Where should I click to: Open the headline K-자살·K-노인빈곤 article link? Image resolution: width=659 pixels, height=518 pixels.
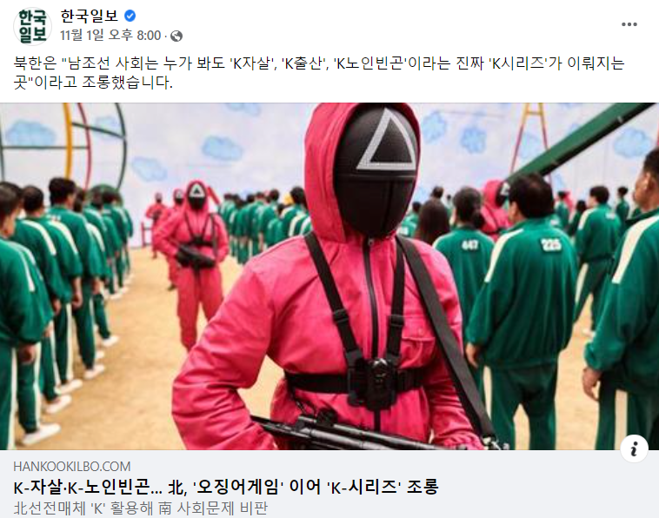click(226, 487)
